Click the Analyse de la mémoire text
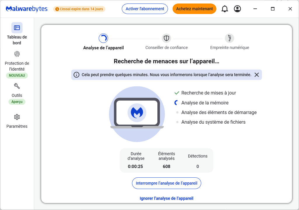299x210 pixels. [205, 103]
